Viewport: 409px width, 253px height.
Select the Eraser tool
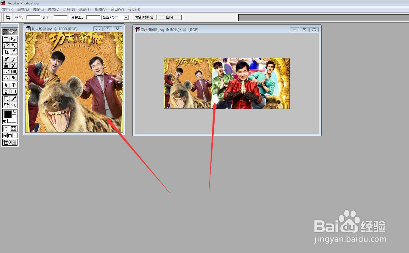click(x=6, y=72)
